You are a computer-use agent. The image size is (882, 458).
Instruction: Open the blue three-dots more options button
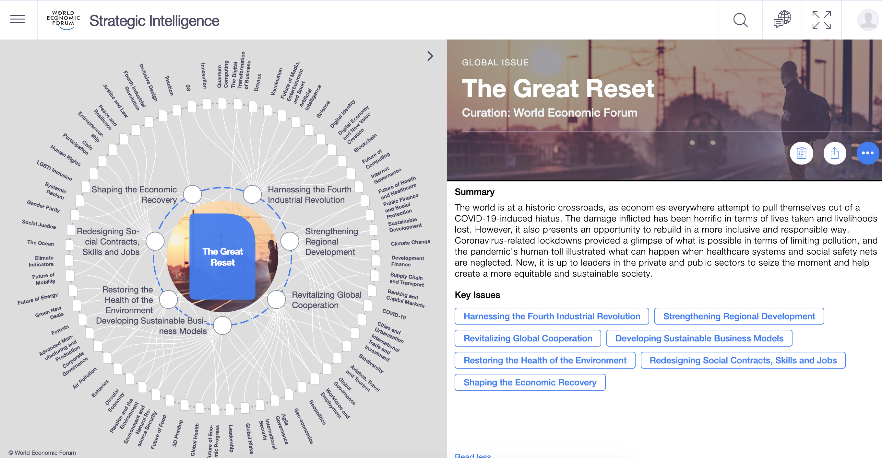coord(867,153)
